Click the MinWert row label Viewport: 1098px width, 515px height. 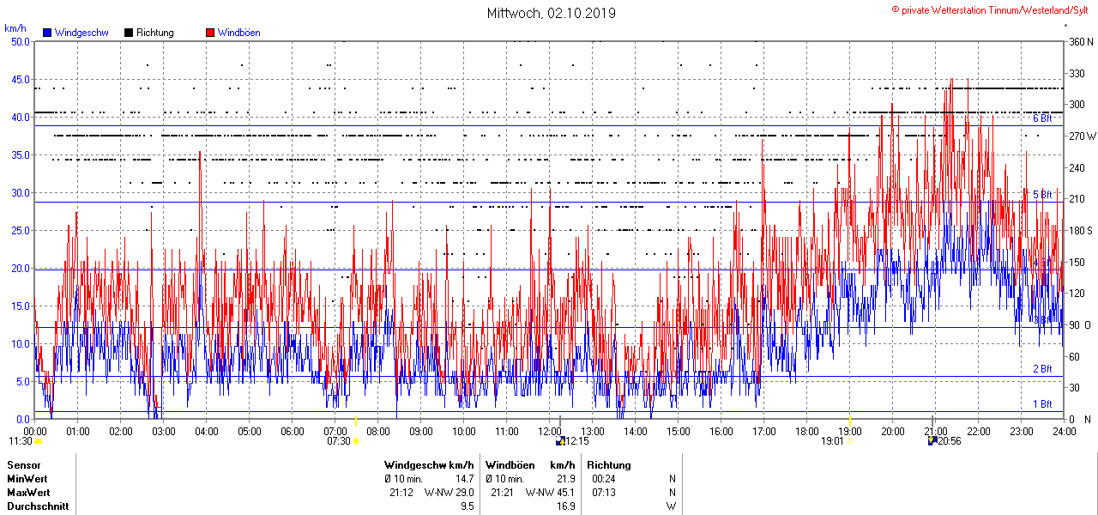(x=27, y=478)
